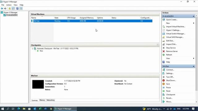Select the Automatic Checkpoint - WinTest entry
This screenshot has height=111, width=198.
[x=58, y=49]
